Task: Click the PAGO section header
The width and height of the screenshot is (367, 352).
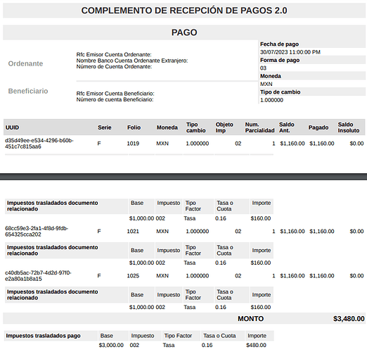Action: pyautogui.click(x=184, y=32)
